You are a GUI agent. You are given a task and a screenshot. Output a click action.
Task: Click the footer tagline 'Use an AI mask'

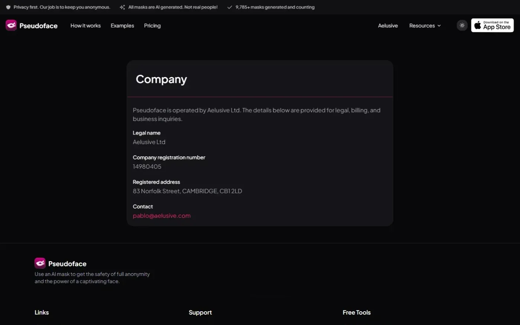click(92, 277)
